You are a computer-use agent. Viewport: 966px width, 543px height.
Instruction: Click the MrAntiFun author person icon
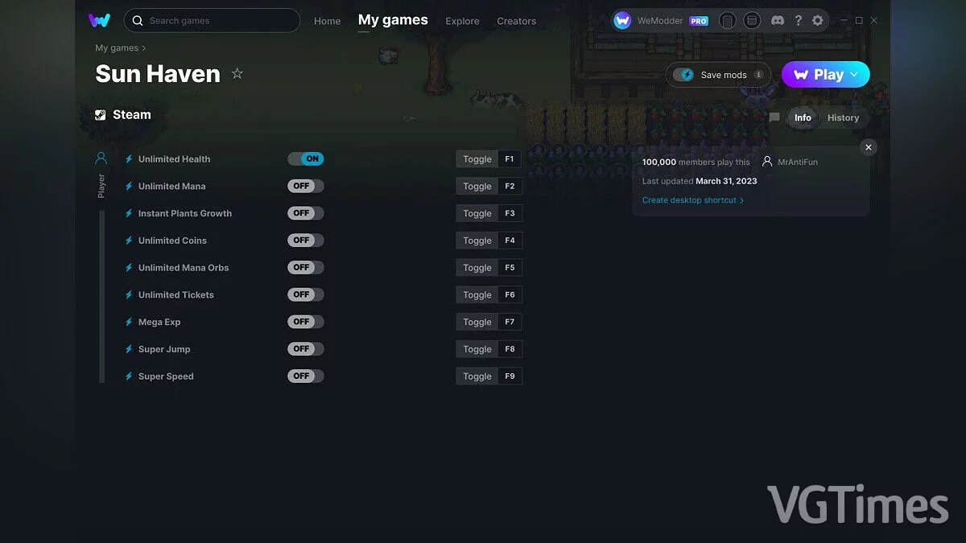[767, 162]
